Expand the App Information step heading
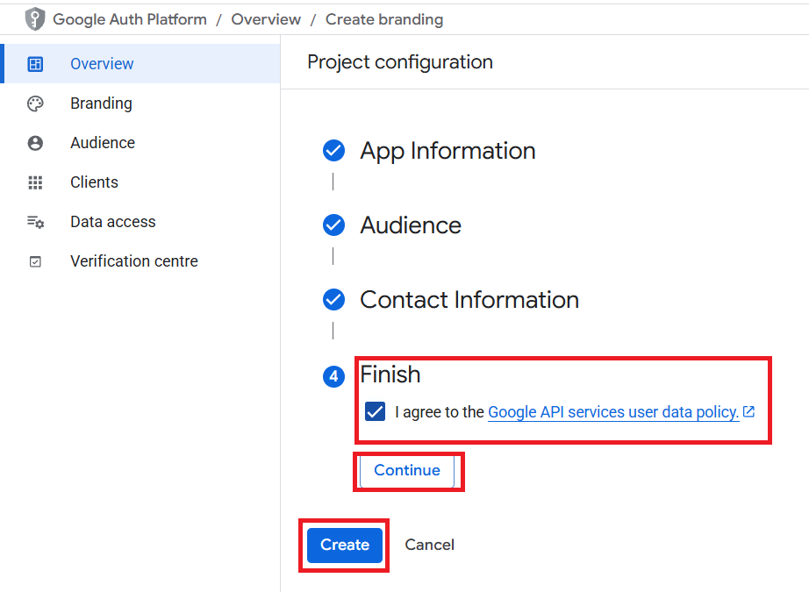The image size is (809, 592). 447,151
